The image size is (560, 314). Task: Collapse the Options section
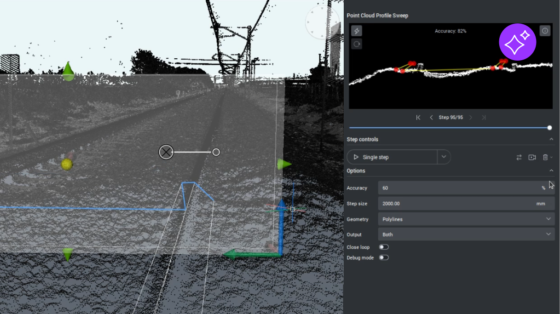(551, 170)
